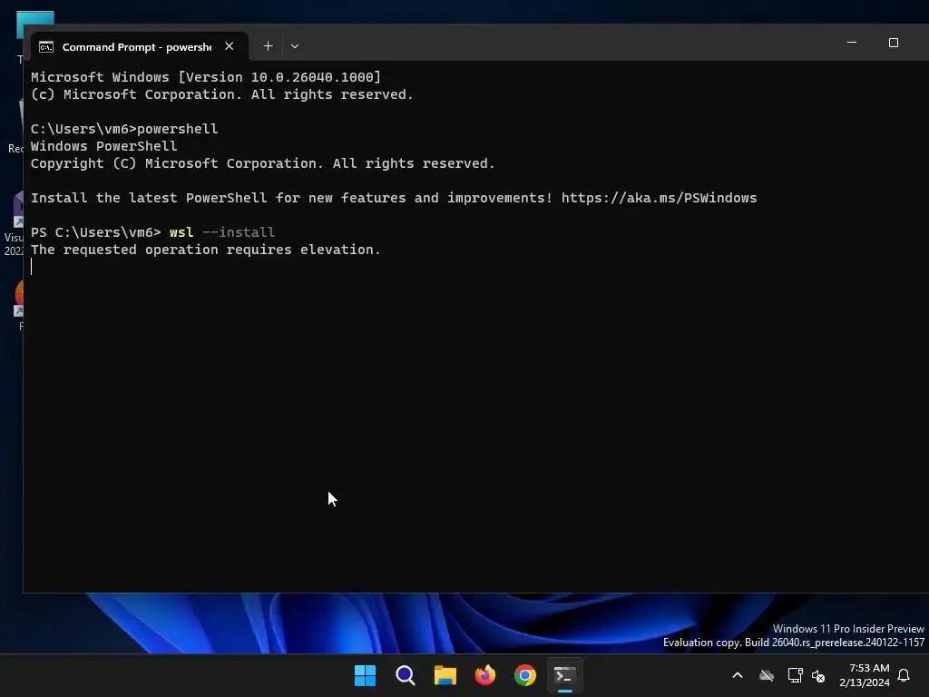
Task: Select the Command Prompt - powershell tab
Action: (x=139, y=47)
